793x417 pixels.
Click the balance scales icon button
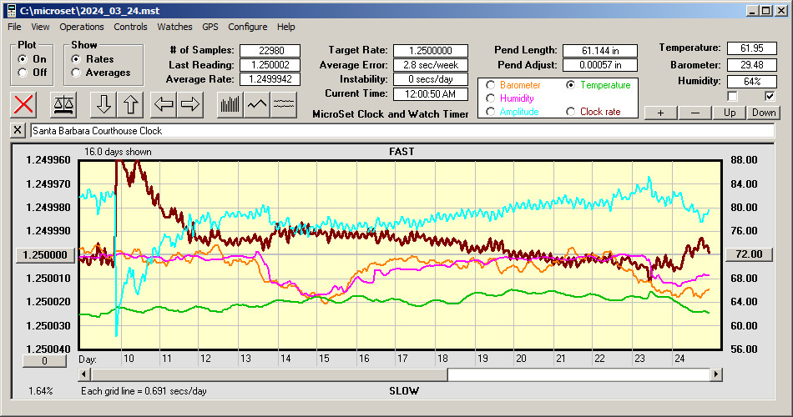tap(63, 104)
